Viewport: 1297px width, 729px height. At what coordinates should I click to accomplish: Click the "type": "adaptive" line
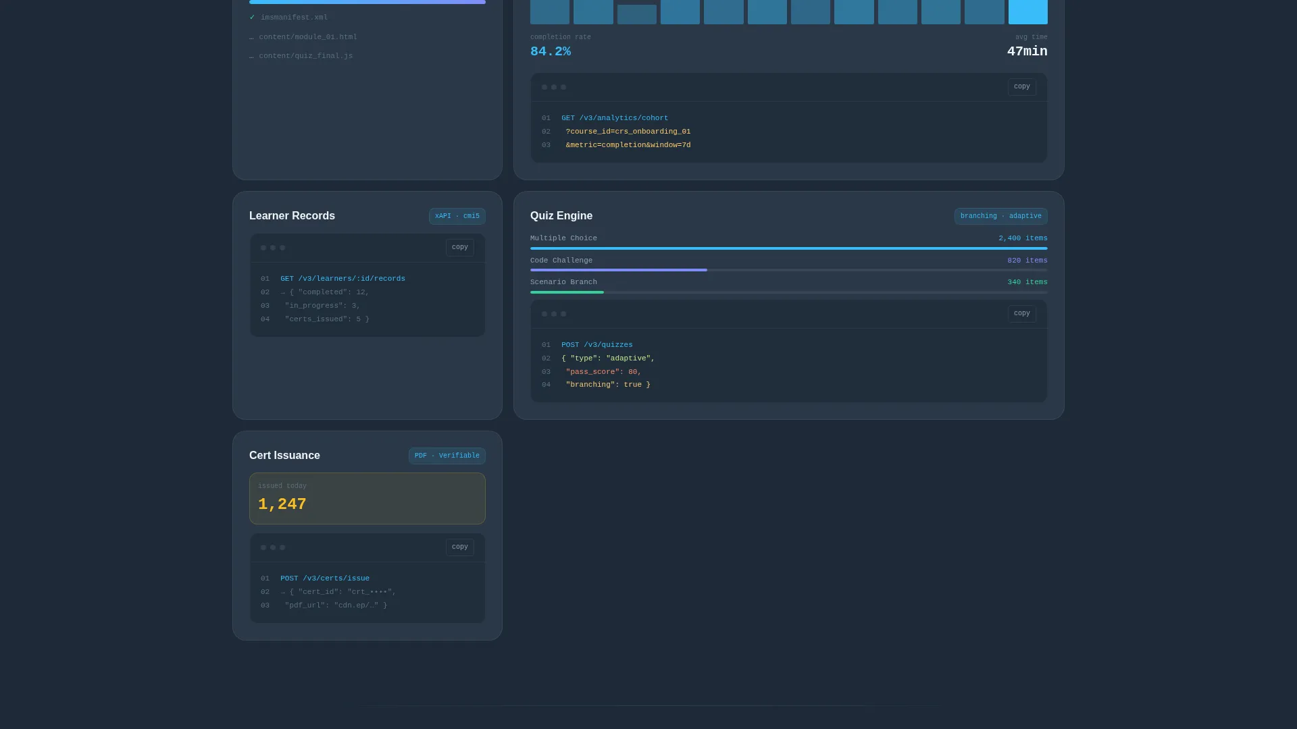(608, 358)
